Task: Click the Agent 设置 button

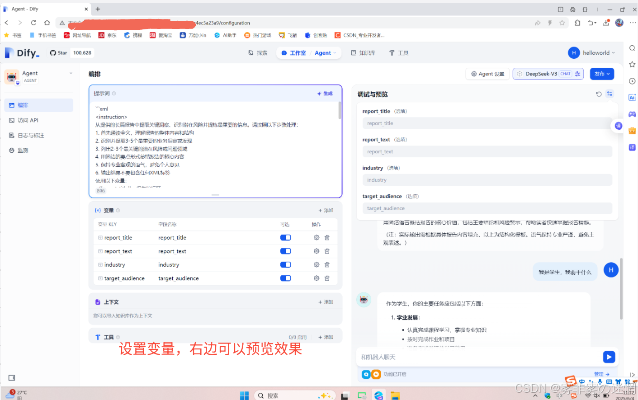Action: [x=487, y=74]
